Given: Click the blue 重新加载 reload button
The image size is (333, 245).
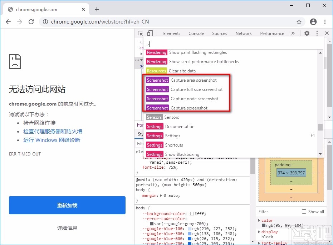Looking at the screenshot, I should click(x=67, y=205).
